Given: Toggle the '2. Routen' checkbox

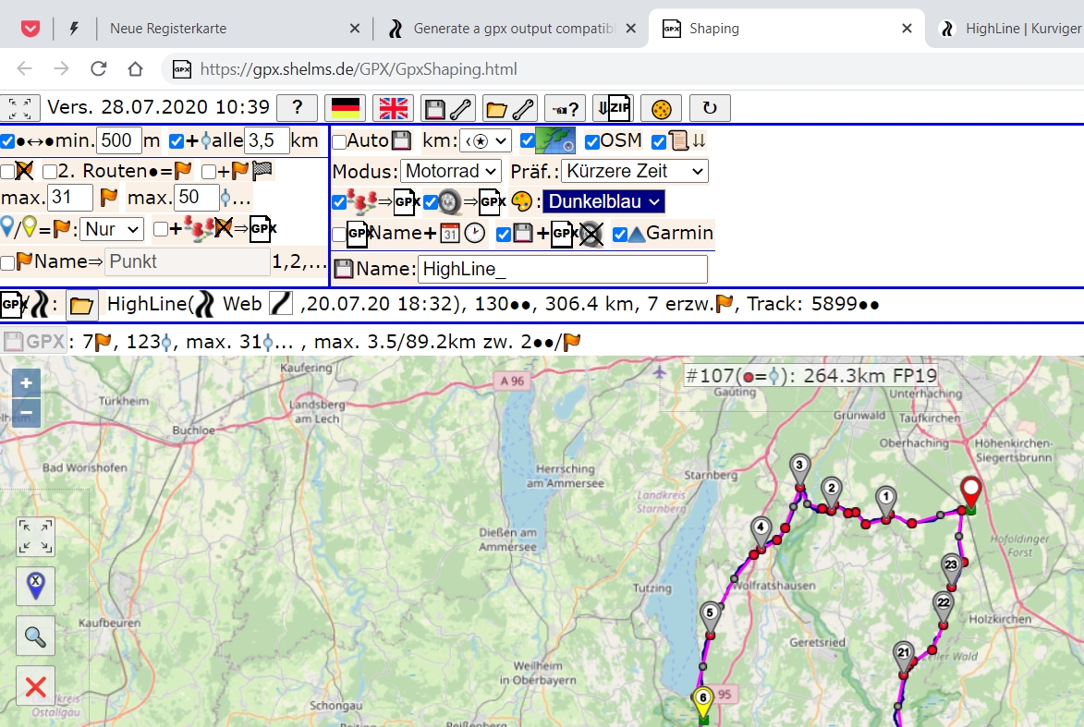Looking at the screenshot, I should pyautogui.click(x=50, y=172).
